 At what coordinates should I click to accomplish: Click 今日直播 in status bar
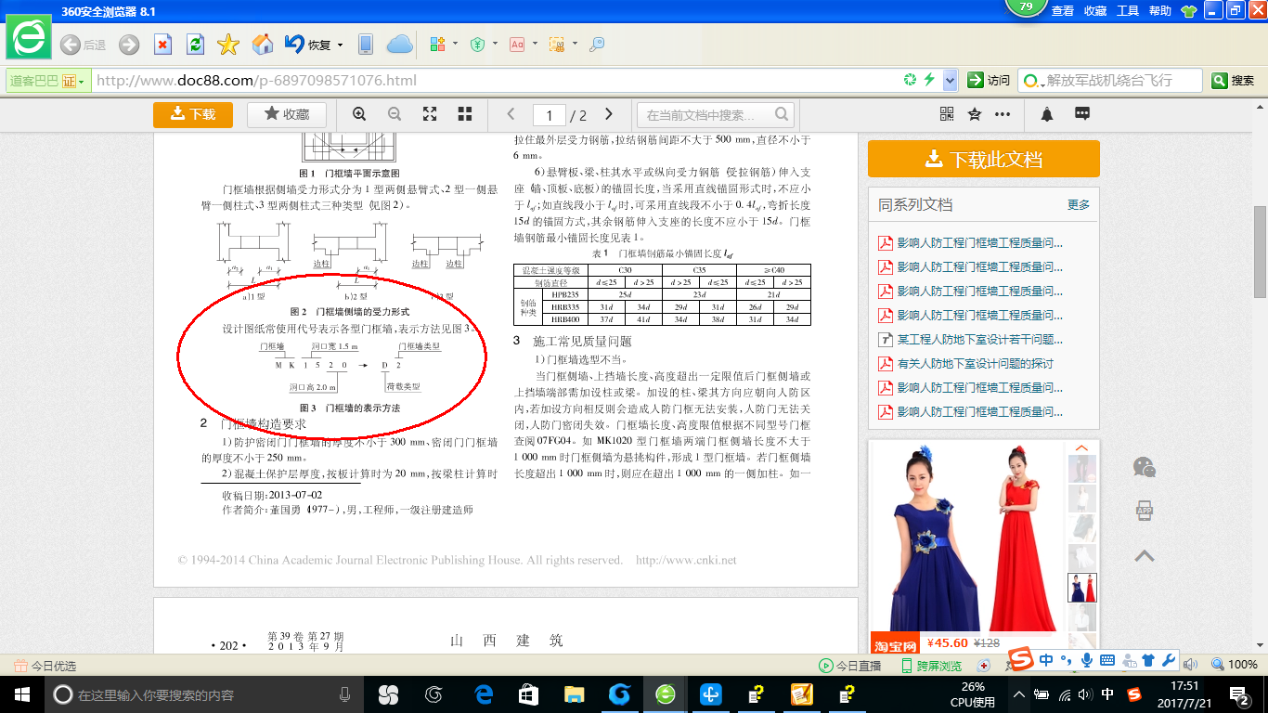[x=850, y=666]
